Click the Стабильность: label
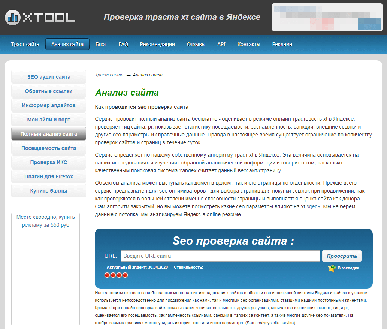This screenshot has width=387, height=329. (x=188, y=267)
